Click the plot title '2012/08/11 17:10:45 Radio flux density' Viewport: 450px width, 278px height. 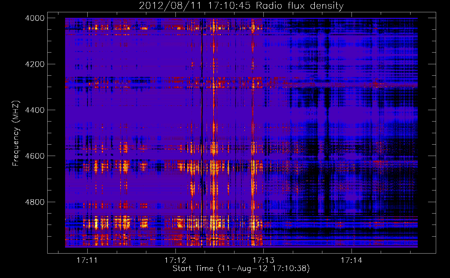pos(241,6)
